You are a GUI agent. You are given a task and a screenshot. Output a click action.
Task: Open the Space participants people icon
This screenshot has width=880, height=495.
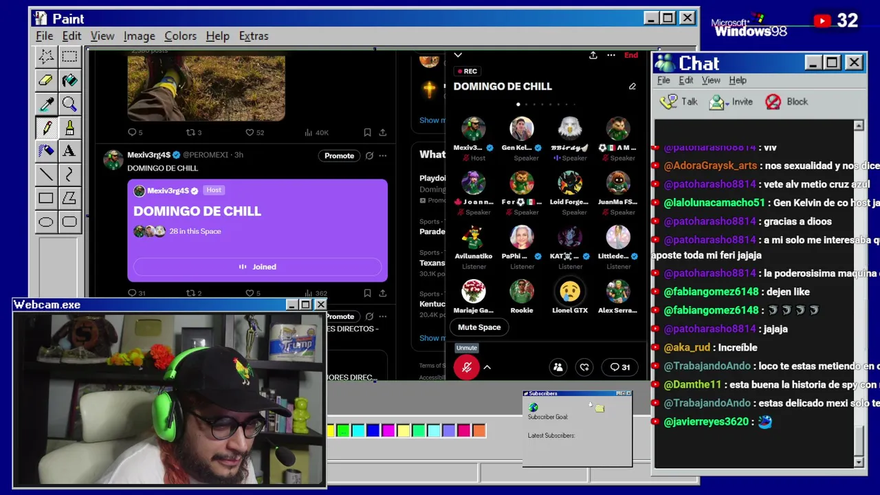point(558,367)
